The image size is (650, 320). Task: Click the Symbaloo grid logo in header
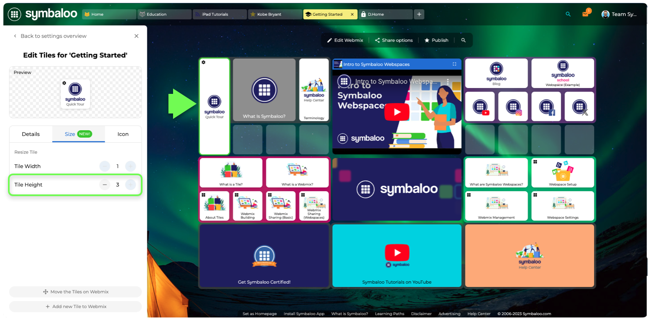click(14, 14)
